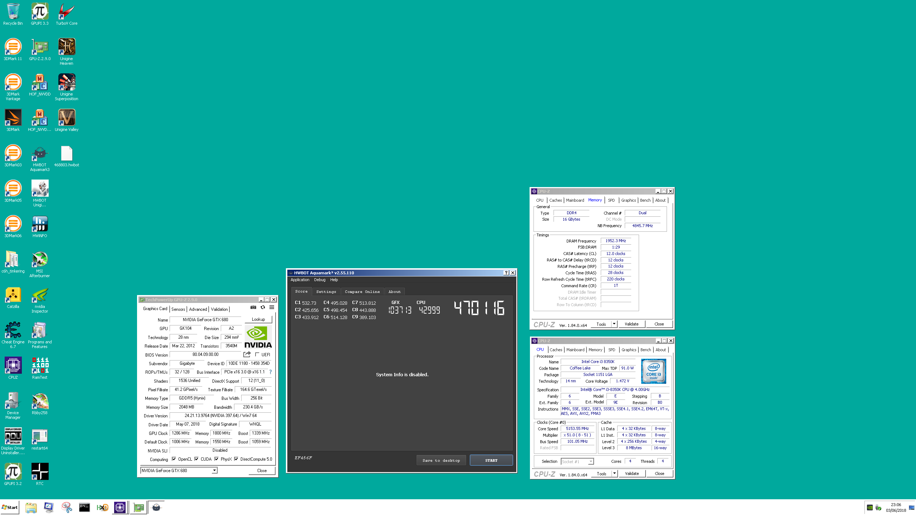Select the Cheat Engine 6.7 desktop icon
Screen dimensions: 916x515
(13, 335)
